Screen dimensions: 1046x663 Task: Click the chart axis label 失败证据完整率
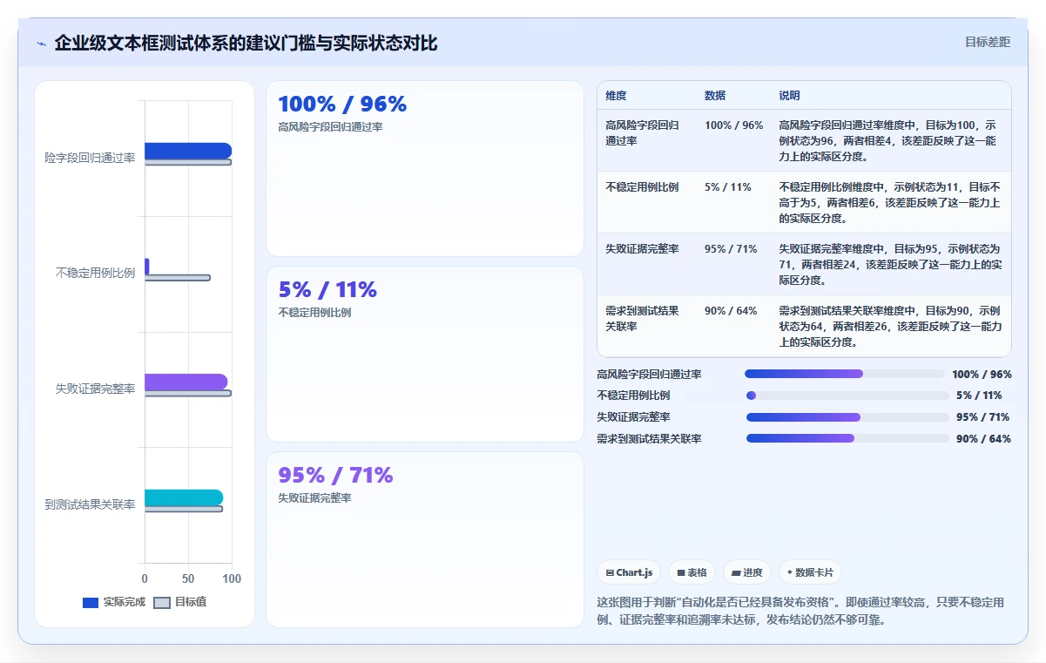(x=96, y=389)
